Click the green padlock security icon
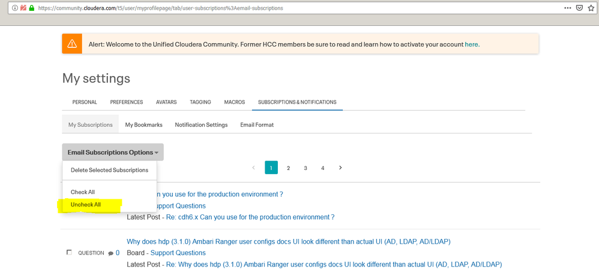The image size is (599, 273). coord(32,8)
